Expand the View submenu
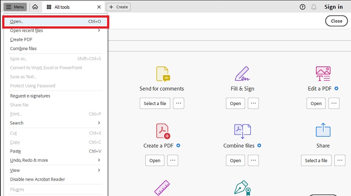The width and height of the screenshot is (351, 196). tap(56, 170)
